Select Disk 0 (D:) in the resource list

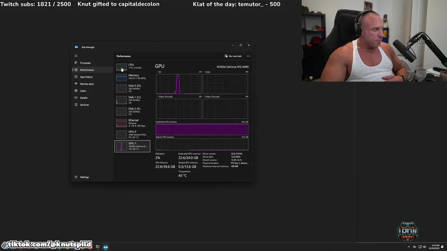tap(132, 88)
